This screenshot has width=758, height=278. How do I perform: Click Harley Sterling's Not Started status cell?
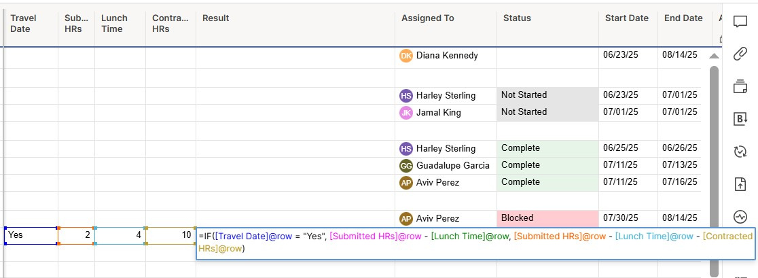(547, 95)
